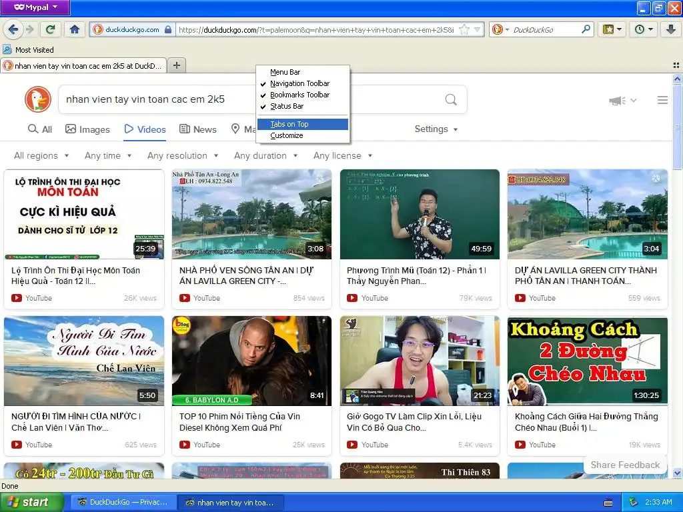
Task: Open a new tab with plus button
Action: click(176, 65)
